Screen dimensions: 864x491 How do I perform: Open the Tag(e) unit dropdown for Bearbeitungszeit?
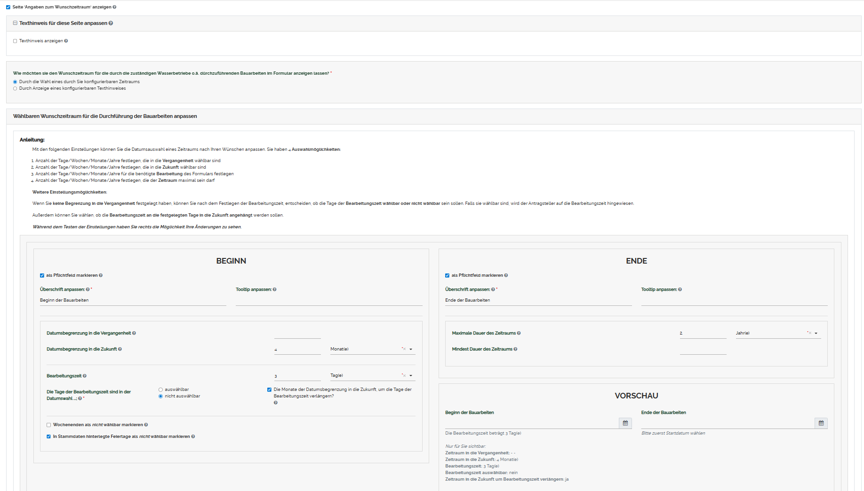click(x=411, y=375)
